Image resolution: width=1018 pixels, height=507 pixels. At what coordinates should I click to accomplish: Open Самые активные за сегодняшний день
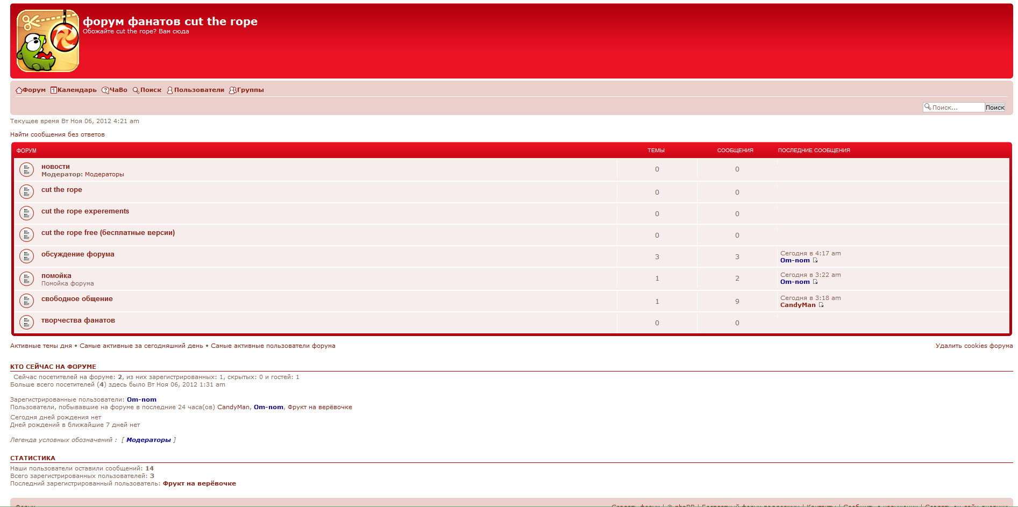[141, 346]
